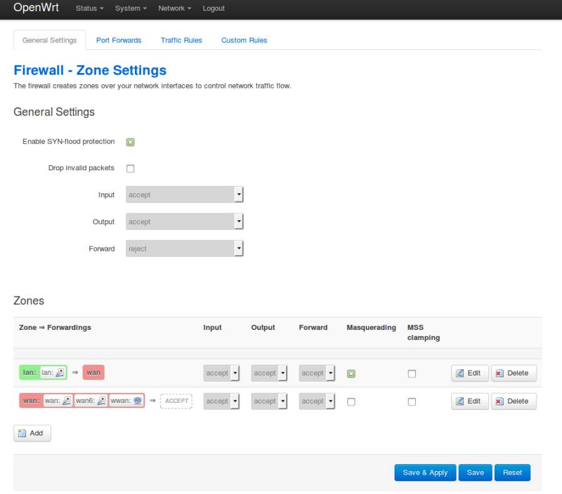Enable Drop invalid packets checkbox
The image size is (562, 494).
131,168
